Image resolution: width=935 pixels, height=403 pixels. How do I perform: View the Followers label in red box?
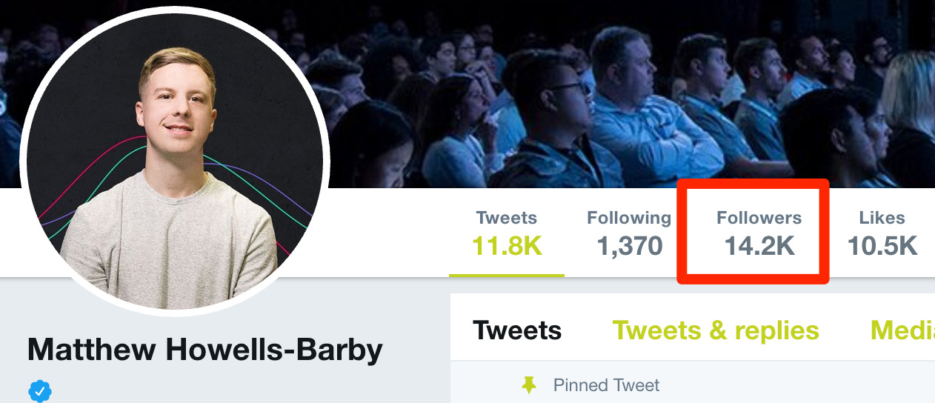[759, 218]
